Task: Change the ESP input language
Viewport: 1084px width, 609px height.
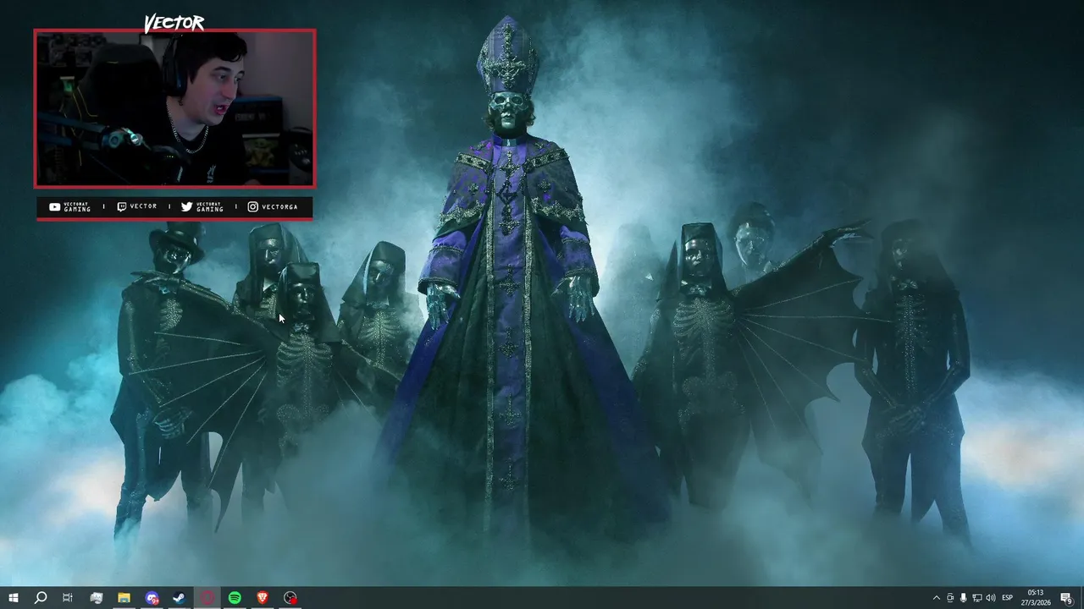Action: (x=1008, y=598)
